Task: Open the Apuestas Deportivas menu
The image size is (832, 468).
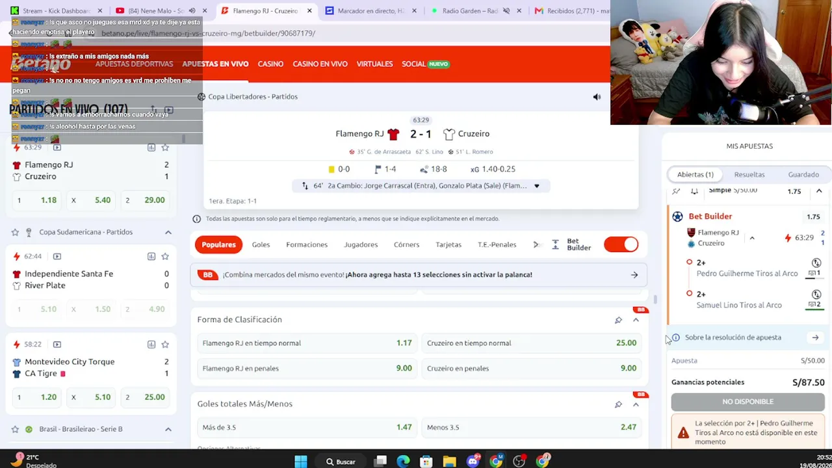Action: point(134,64)
